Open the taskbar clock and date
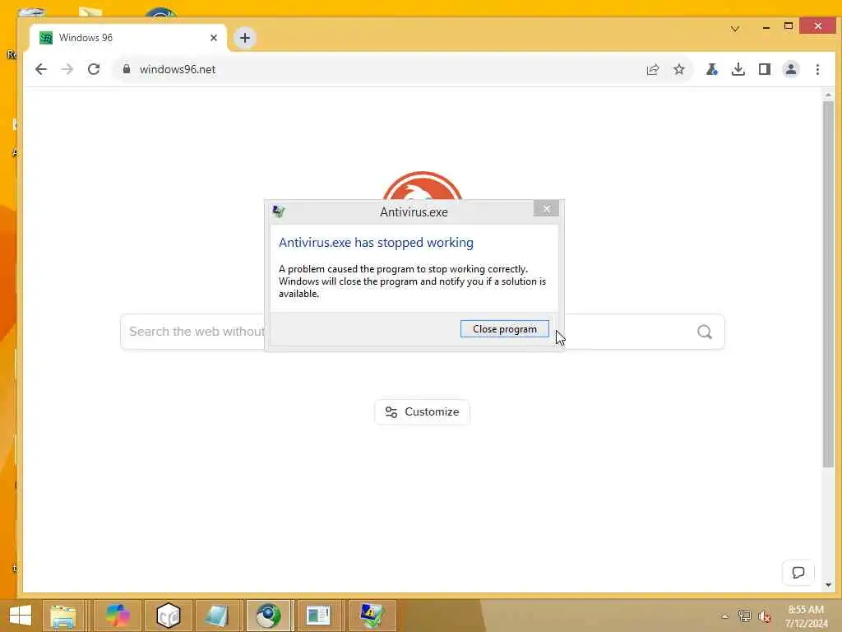 [806, 616]
